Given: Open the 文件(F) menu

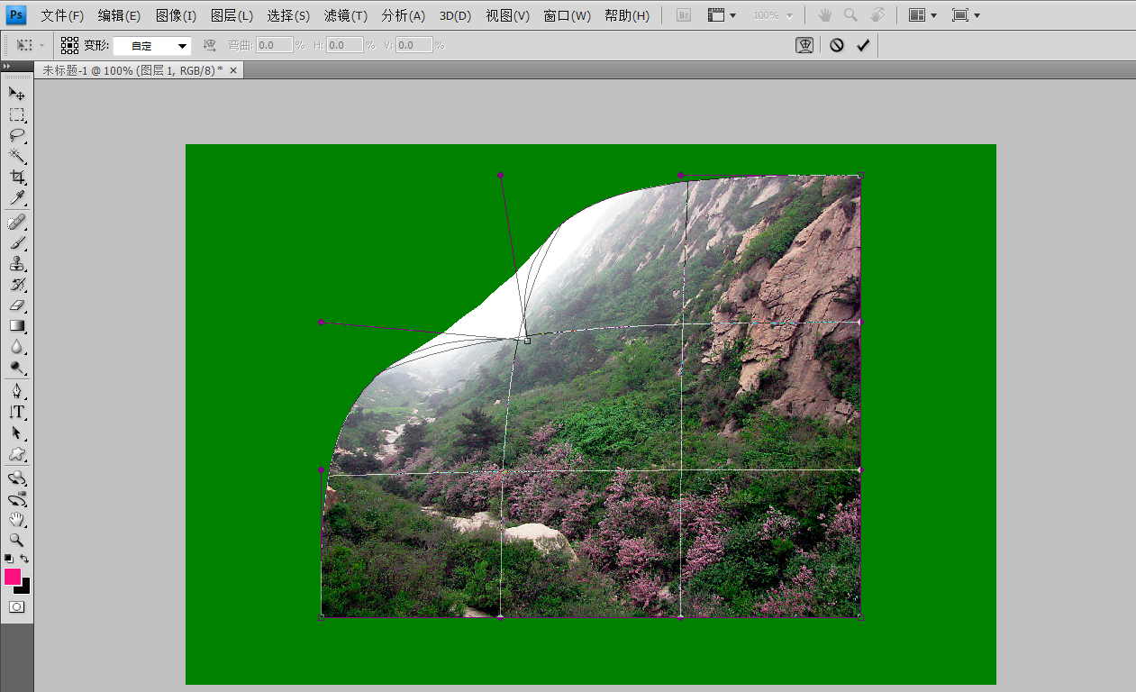Looking at the screenshot, I should pos(62,15).
